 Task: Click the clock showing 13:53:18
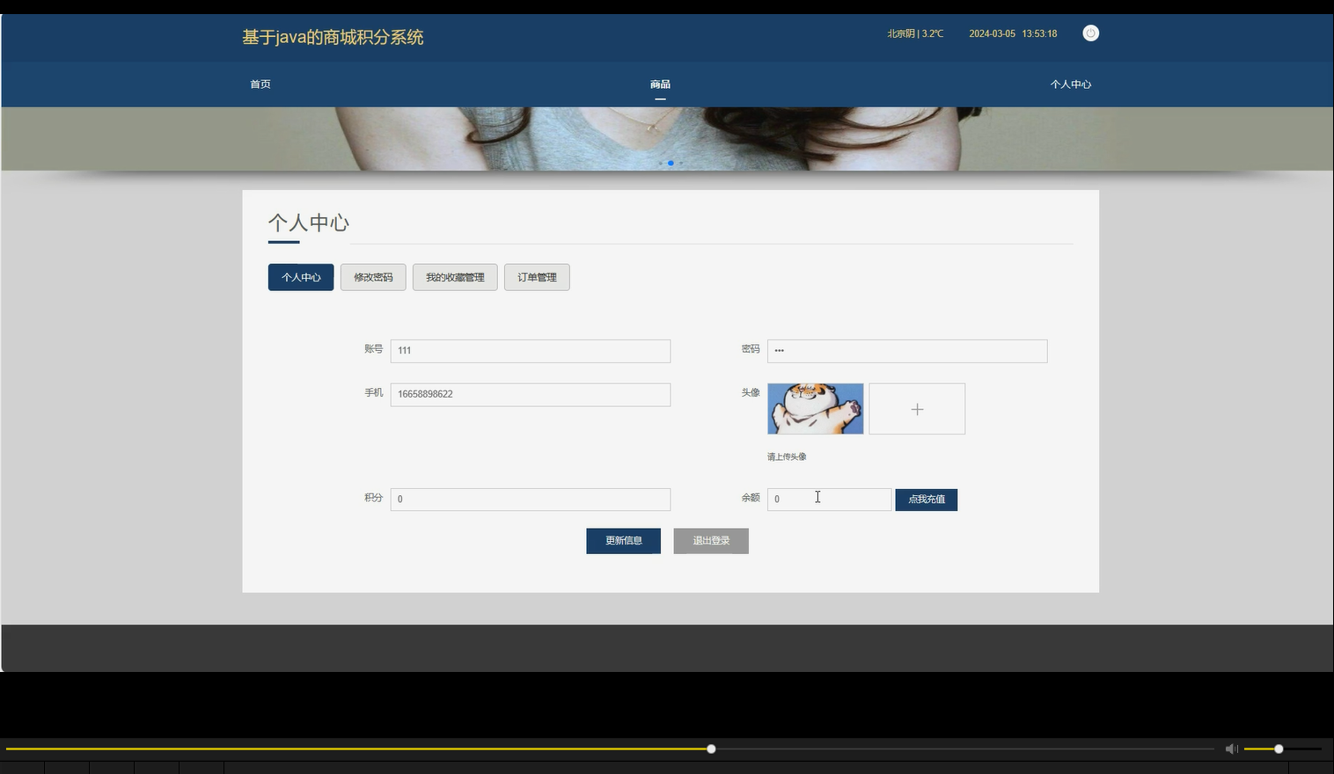1038,33
